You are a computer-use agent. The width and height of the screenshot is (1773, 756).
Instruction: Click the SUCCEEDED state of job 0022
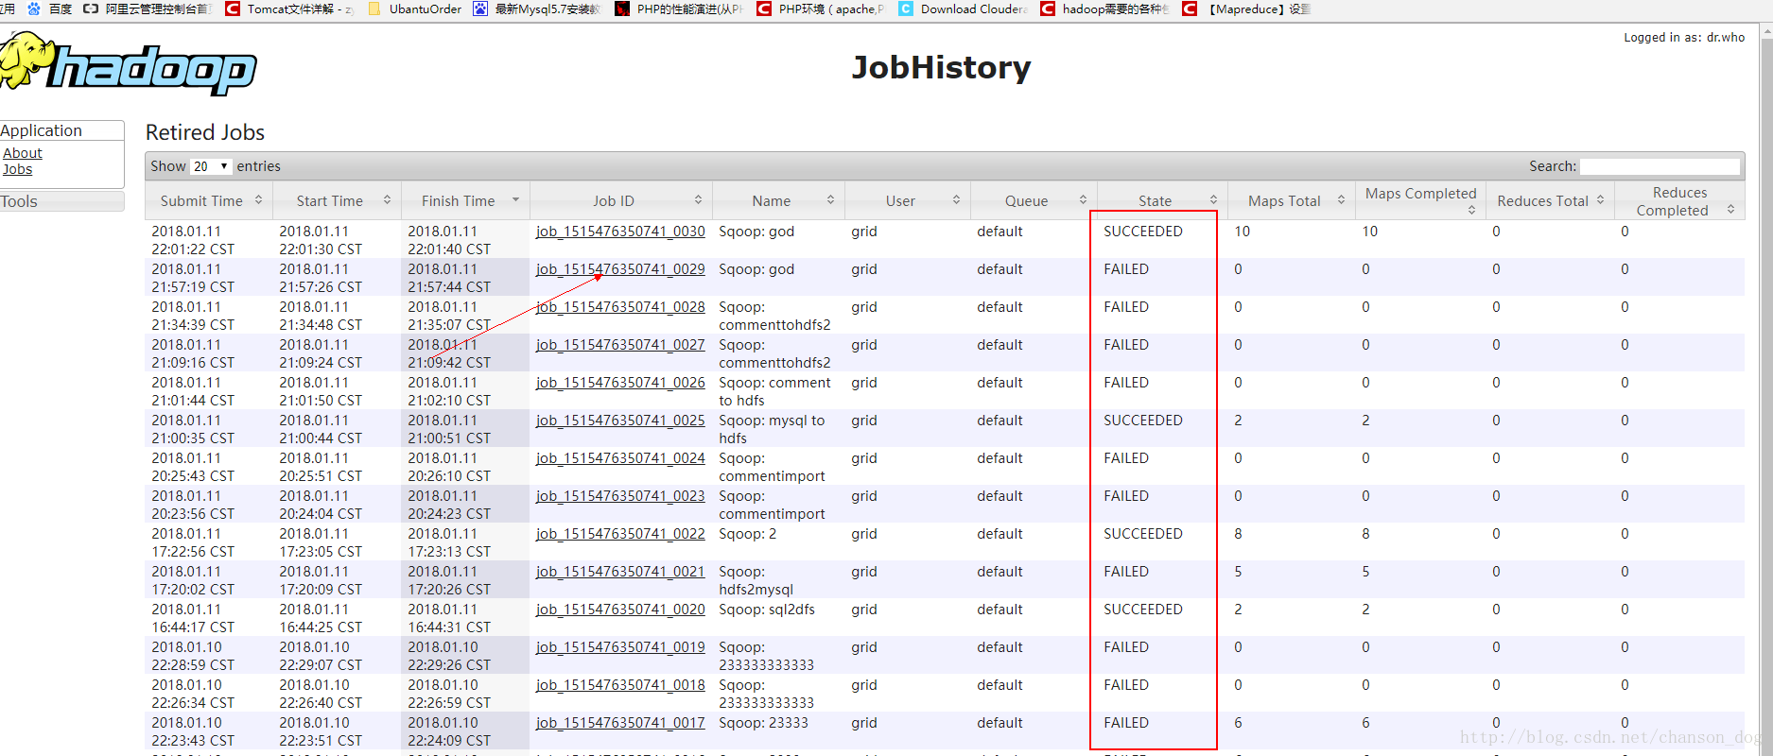coord(1143,534)
